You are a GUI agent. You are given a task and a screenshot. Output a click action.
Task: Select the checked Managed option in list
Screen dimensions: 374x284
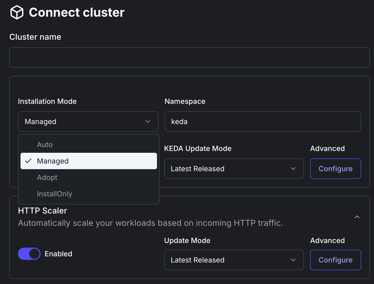[89, 161]
